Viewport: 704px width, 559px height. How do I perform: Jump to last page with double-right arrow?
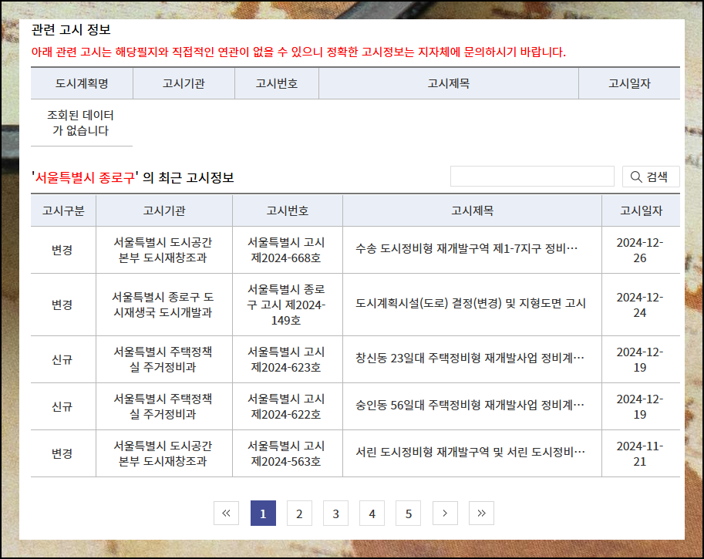(x=481, y=513)
